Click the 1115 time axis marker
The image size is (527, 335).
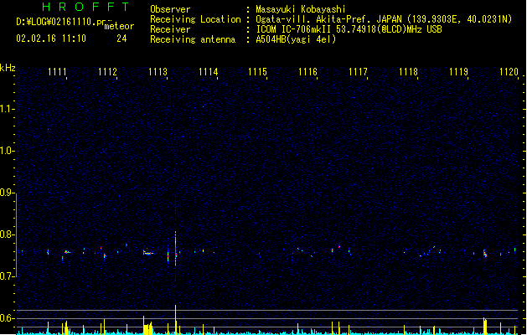click(x=257, y=71)
